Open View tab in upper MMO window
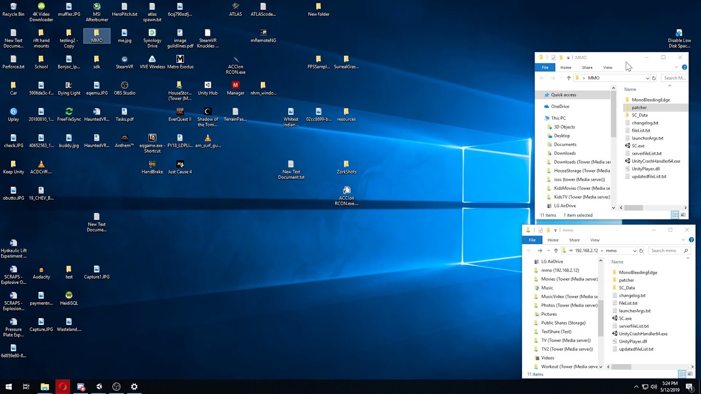 click(608, 67)
